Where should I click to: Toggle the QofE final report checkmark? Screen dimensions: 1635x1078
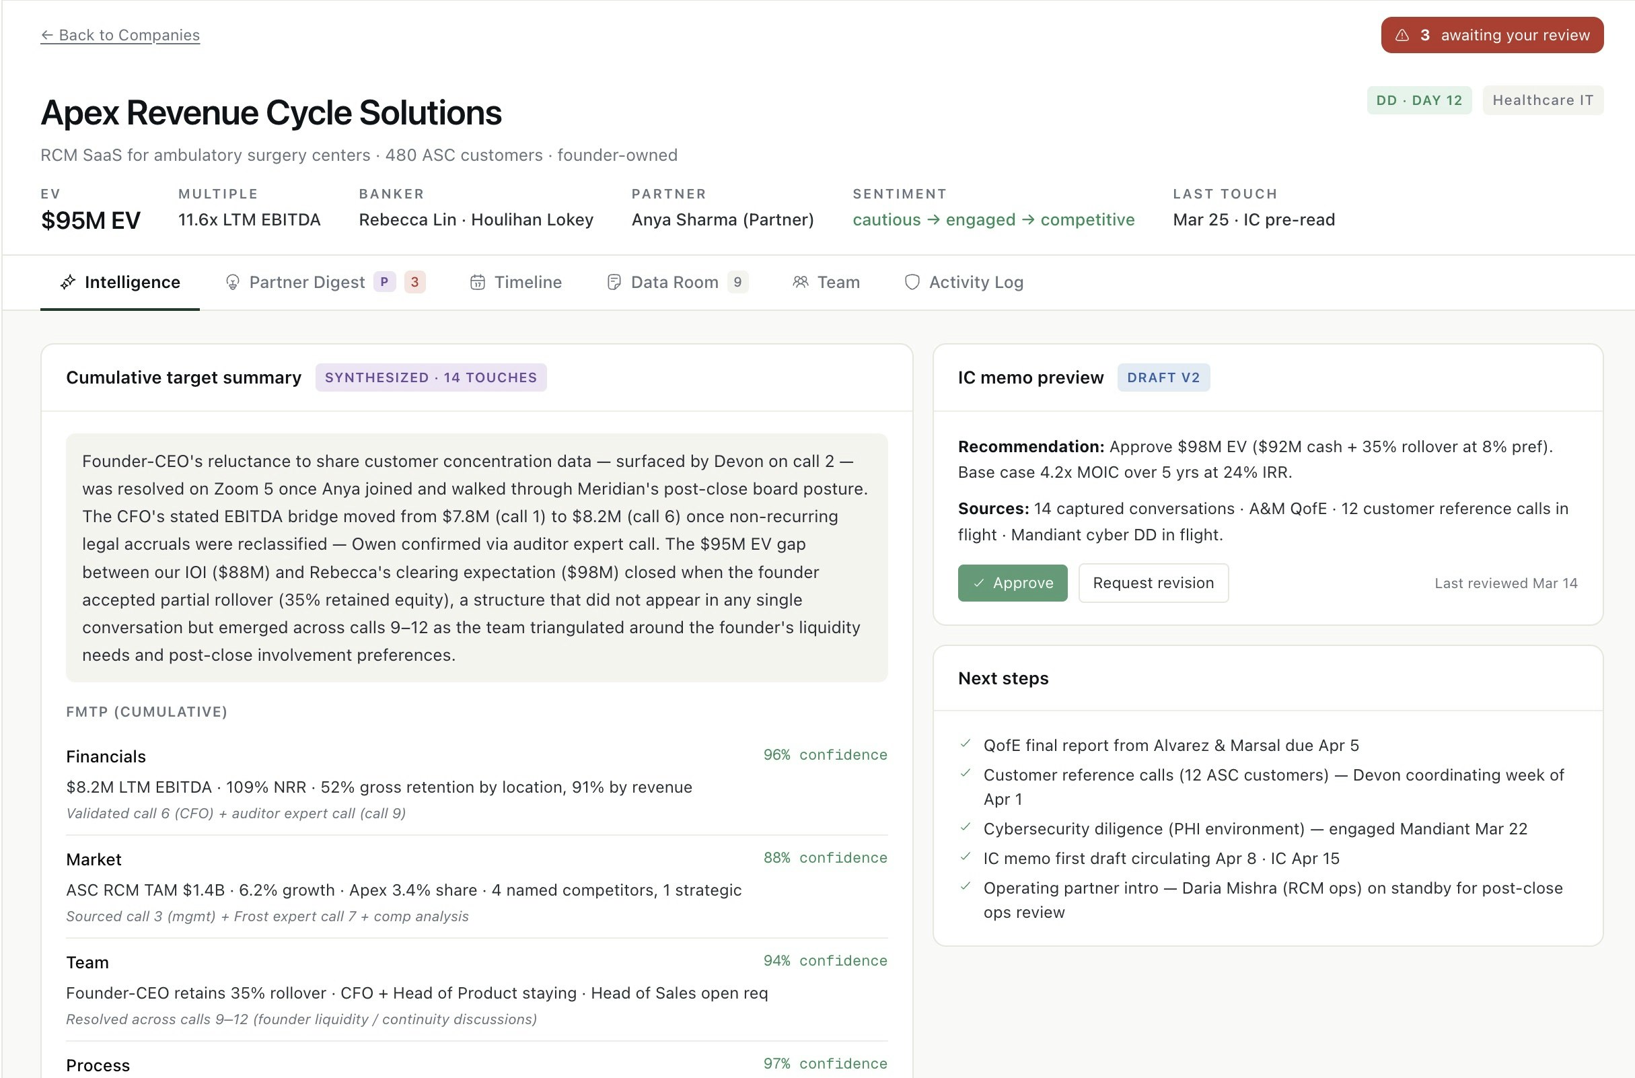(965, 743)
